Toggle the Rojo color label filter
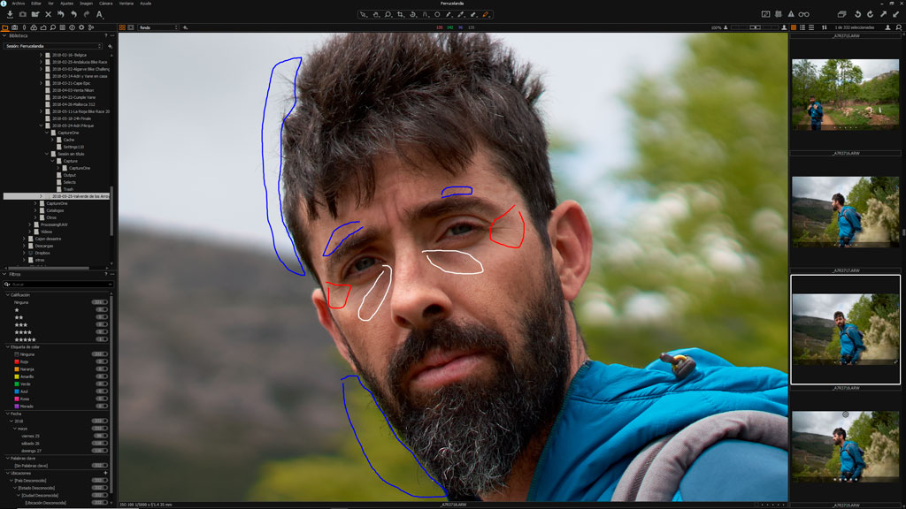The height and width of the screenshot is (509, 906). tap(26, 361)
